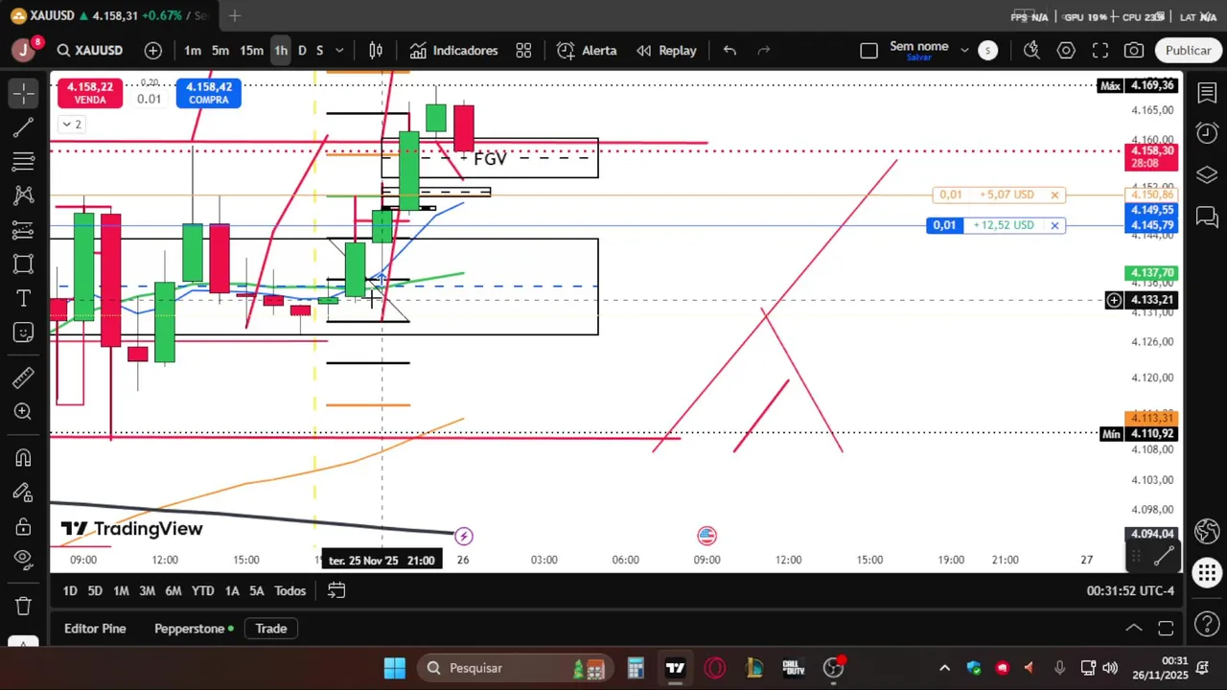The height and width of the screenshot is (690, 1227).
Task: Select the text annotation tool
Action: click(x=24, y=299)
